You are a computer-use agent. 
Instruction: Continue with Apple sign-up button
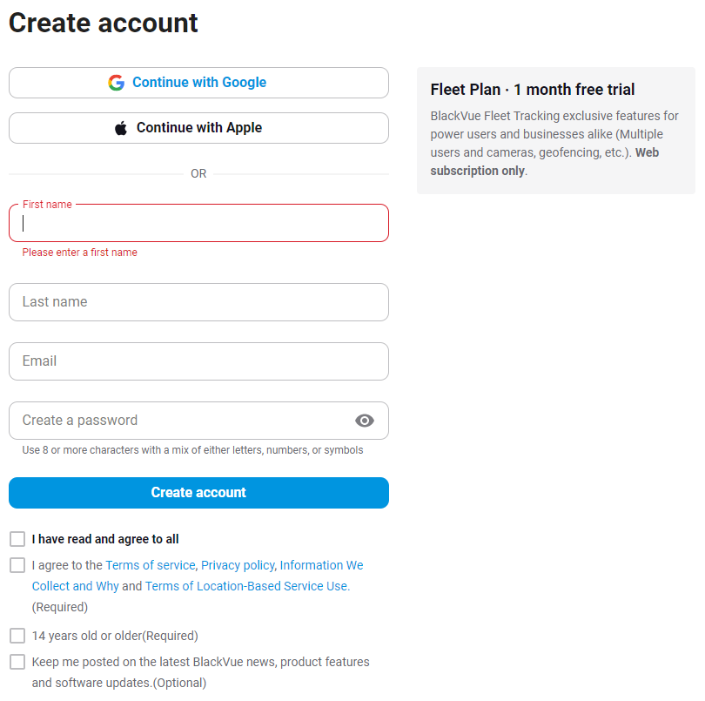click(x=198, y=128)
